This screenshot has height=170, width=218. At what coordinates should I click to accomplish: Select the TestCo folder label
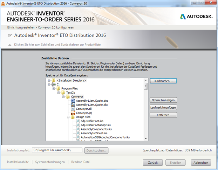pyautogui.click(x=71, y=93)
